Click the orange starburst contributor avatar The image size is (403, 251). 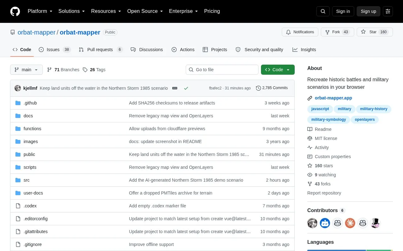pyautogui.click(x=350, y=223)
